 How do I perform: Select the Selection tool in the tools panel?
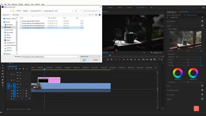pyautogui.click(x=3, y=65)
